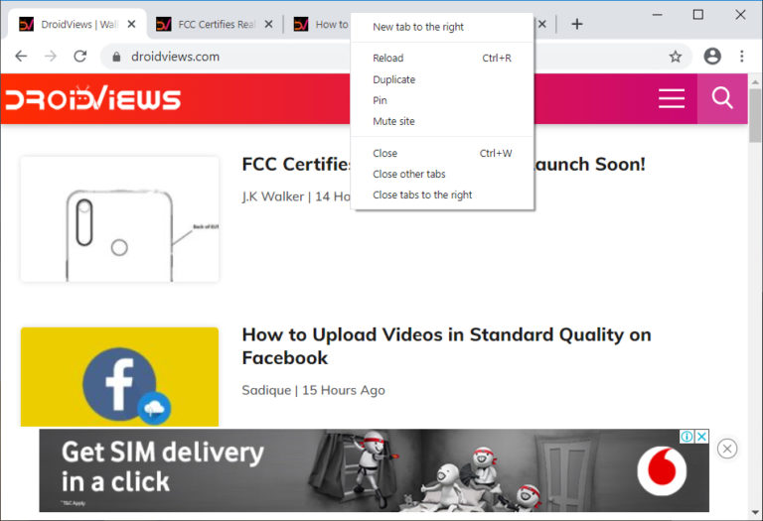Screen dimensions: 763x521
Task: Dismiss the ad with the circled X
Action: [x=727, y=449]
